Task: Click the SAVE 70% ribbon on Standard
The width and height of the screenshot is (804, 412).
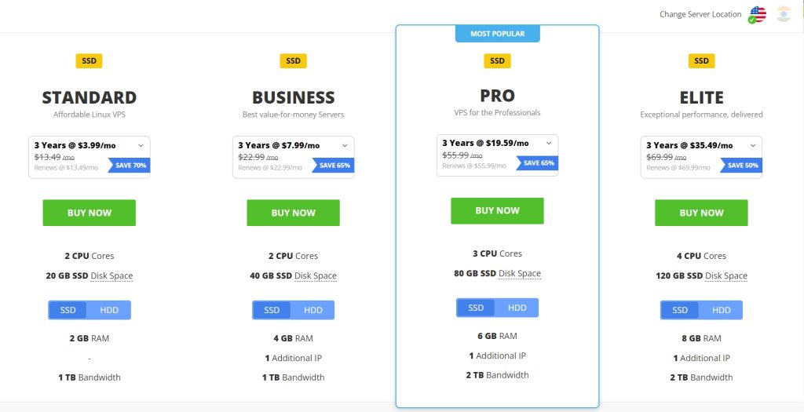Action: point(130,165)
